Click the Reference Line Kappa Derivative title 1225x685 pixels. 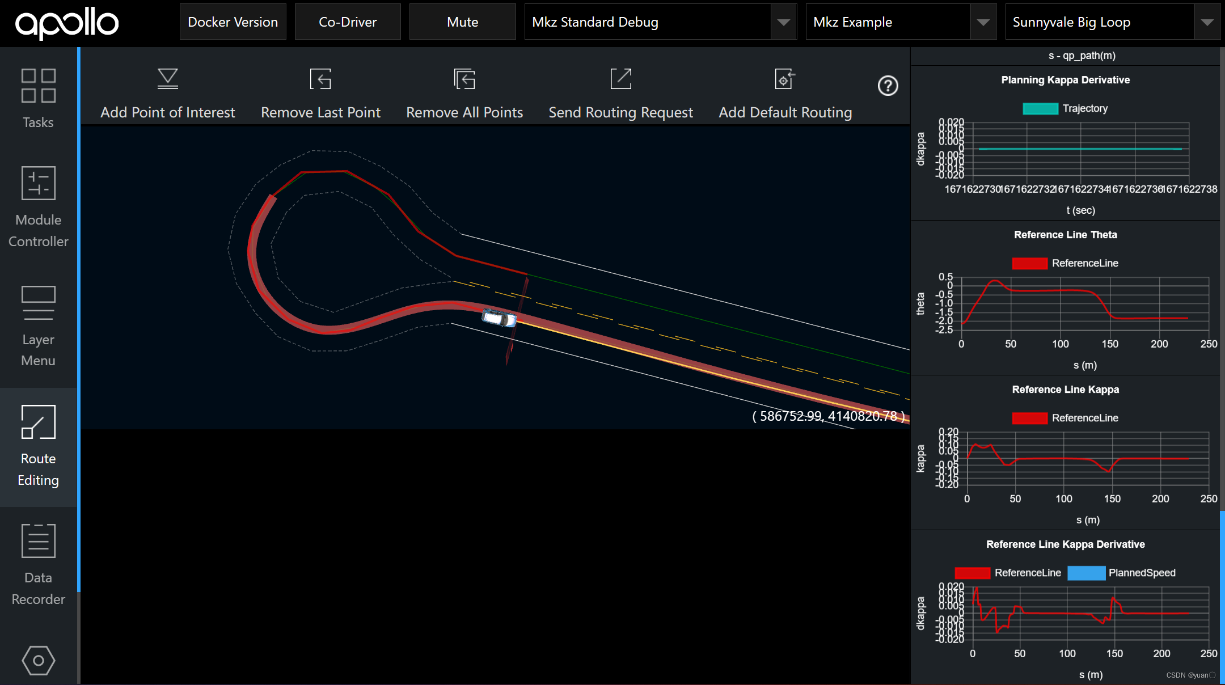click(x=1065, y=544)
